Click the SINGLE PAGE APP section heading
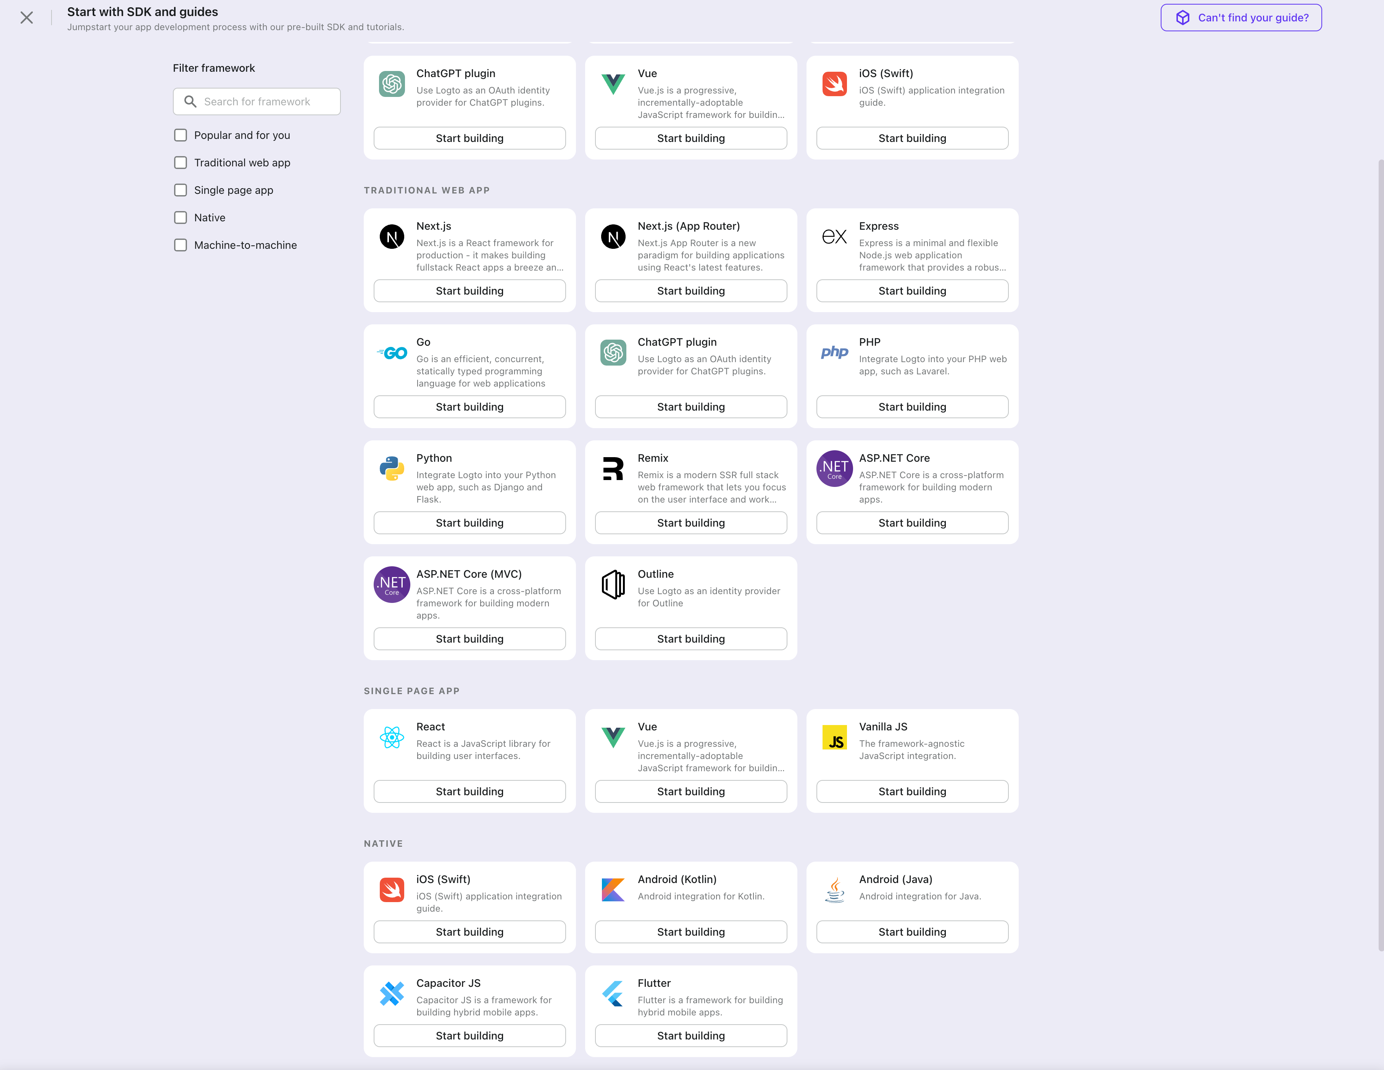Screen dimensions: 1384x1070 pyautogui.click(x=411, y=691)
